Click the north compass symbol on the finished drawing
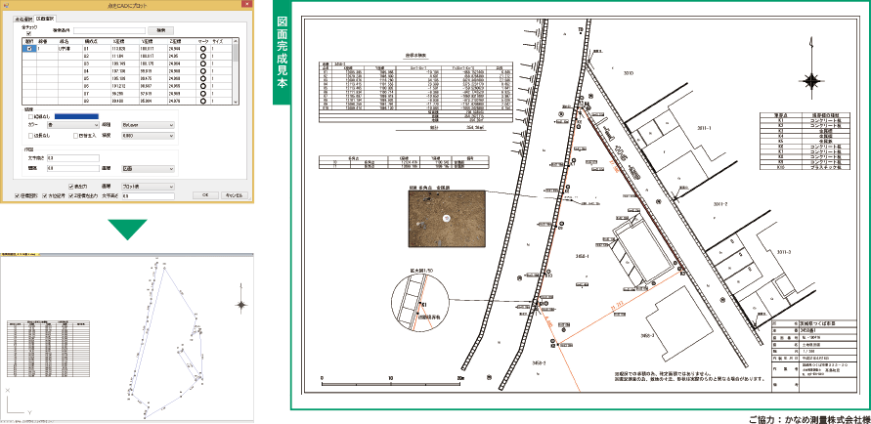Viewport: 871px width, 424px height. (x=815, y=49)
